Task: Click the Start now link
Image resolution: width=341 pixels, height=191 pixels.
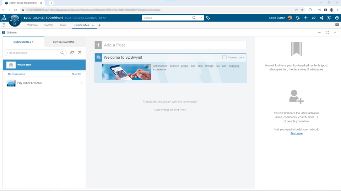Action: point(296,133)
